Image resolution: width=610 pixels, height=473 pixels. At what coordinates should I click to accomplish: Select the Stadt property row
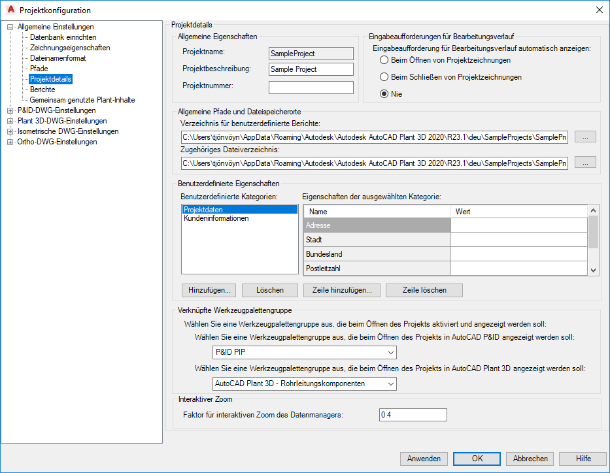click(377, 240)
